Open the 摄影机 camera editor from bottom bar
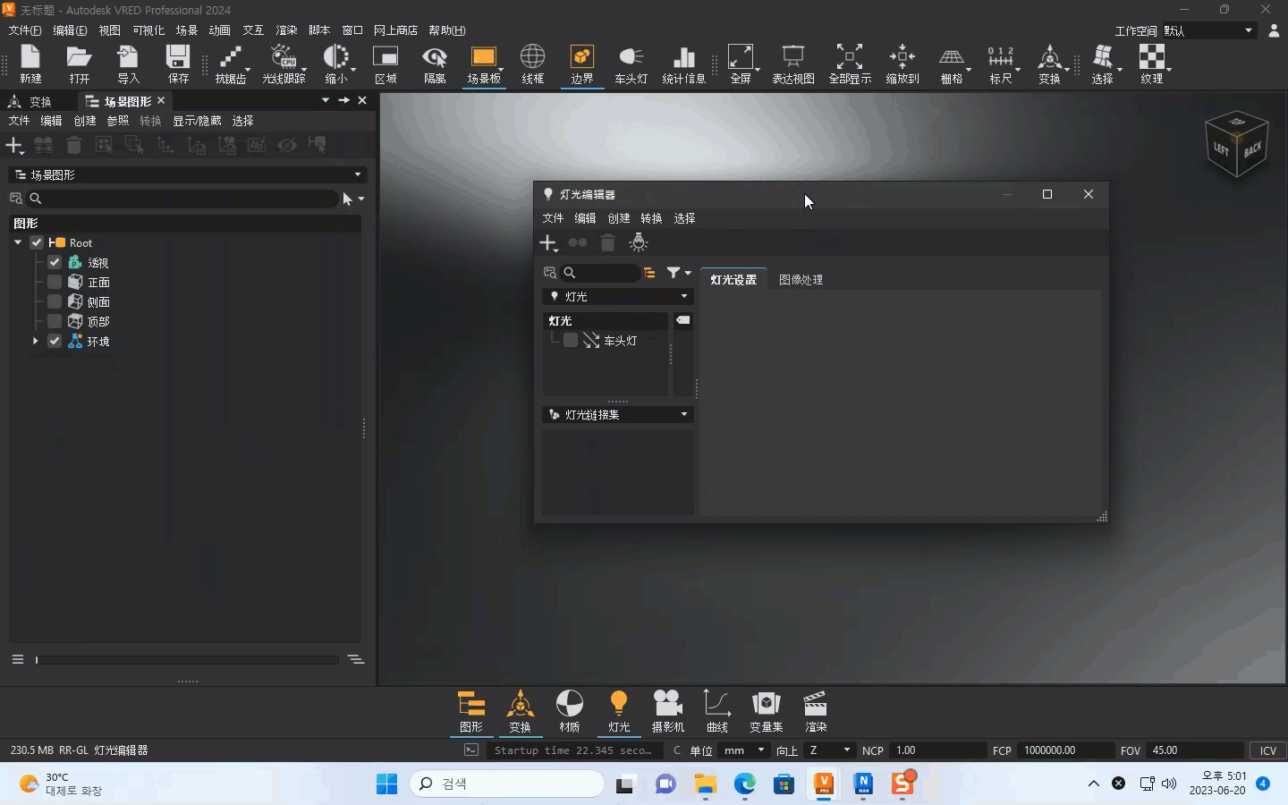1288x805 pixels. coord(668,711)
